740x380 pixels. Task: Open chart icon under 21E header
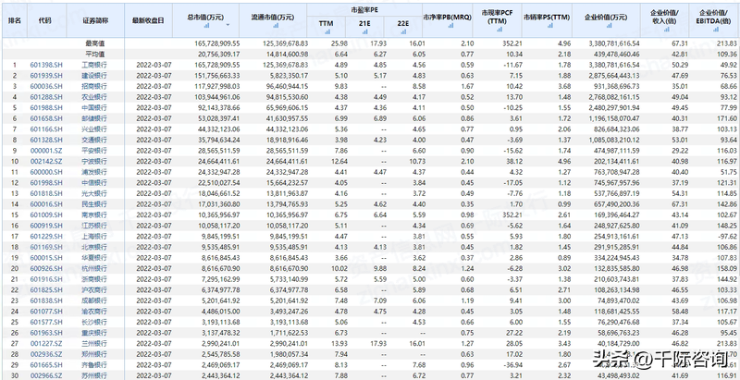coord(364,31)
